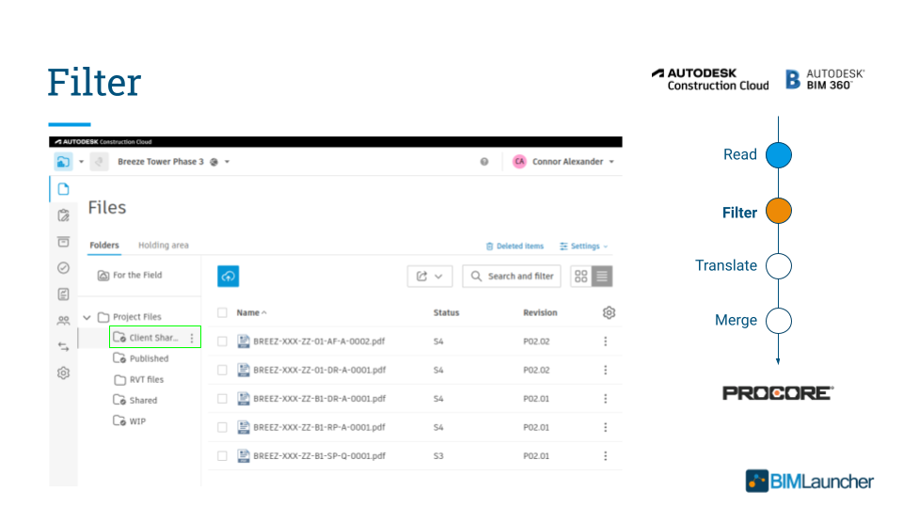
Task: Select the Client Shared folder
Action: (154, 338)
